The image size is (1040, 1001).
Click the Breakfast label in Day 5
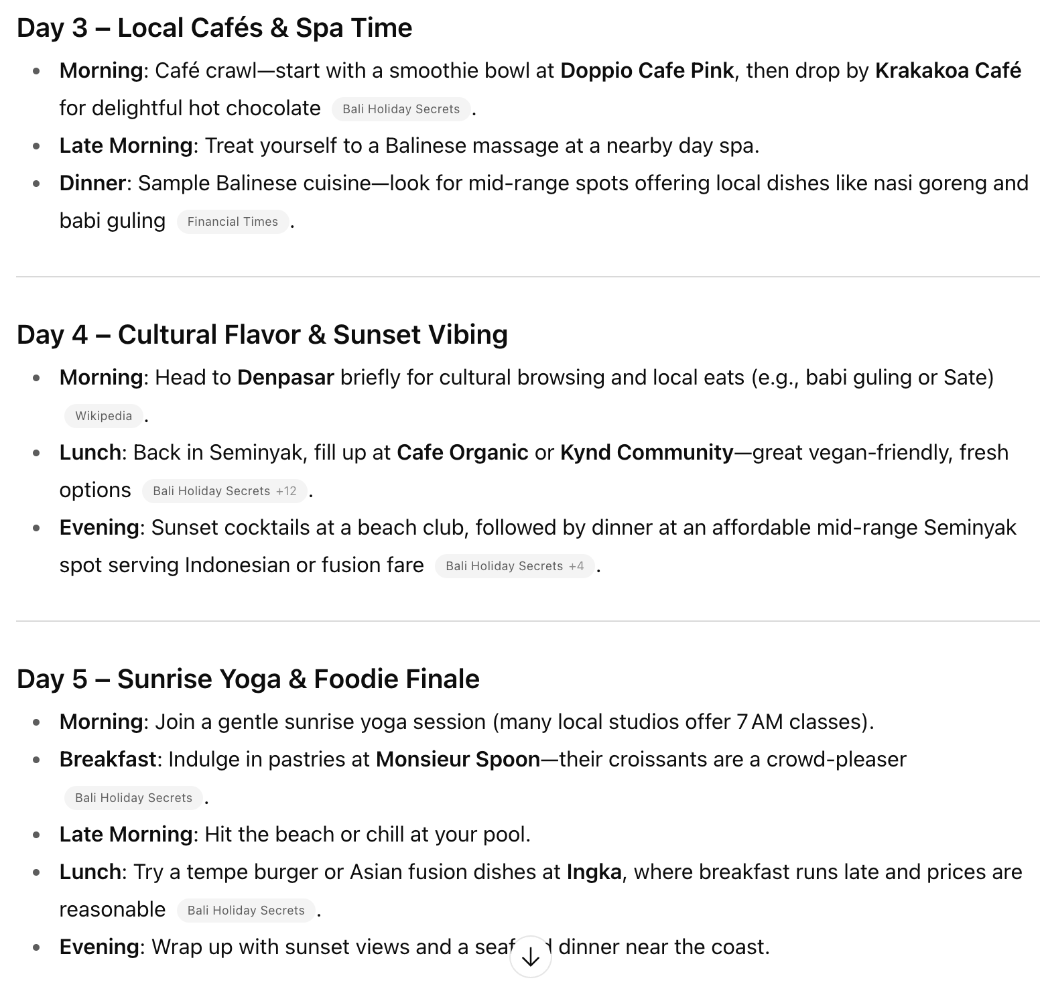click(107, 760)
